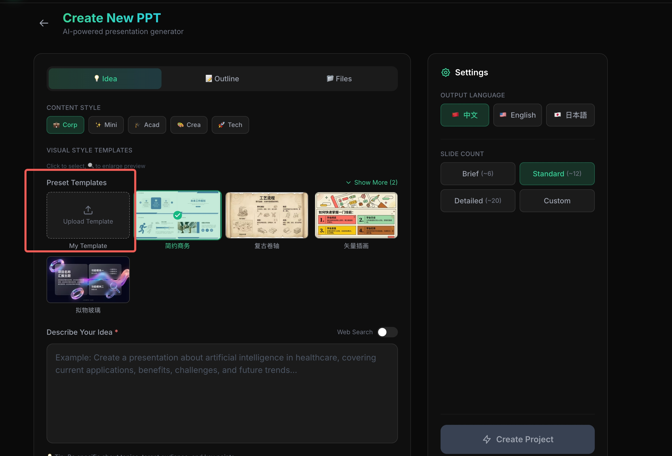This screenshot has width=672, height=456.
Task: Select English output language
Action: [517, 115]
